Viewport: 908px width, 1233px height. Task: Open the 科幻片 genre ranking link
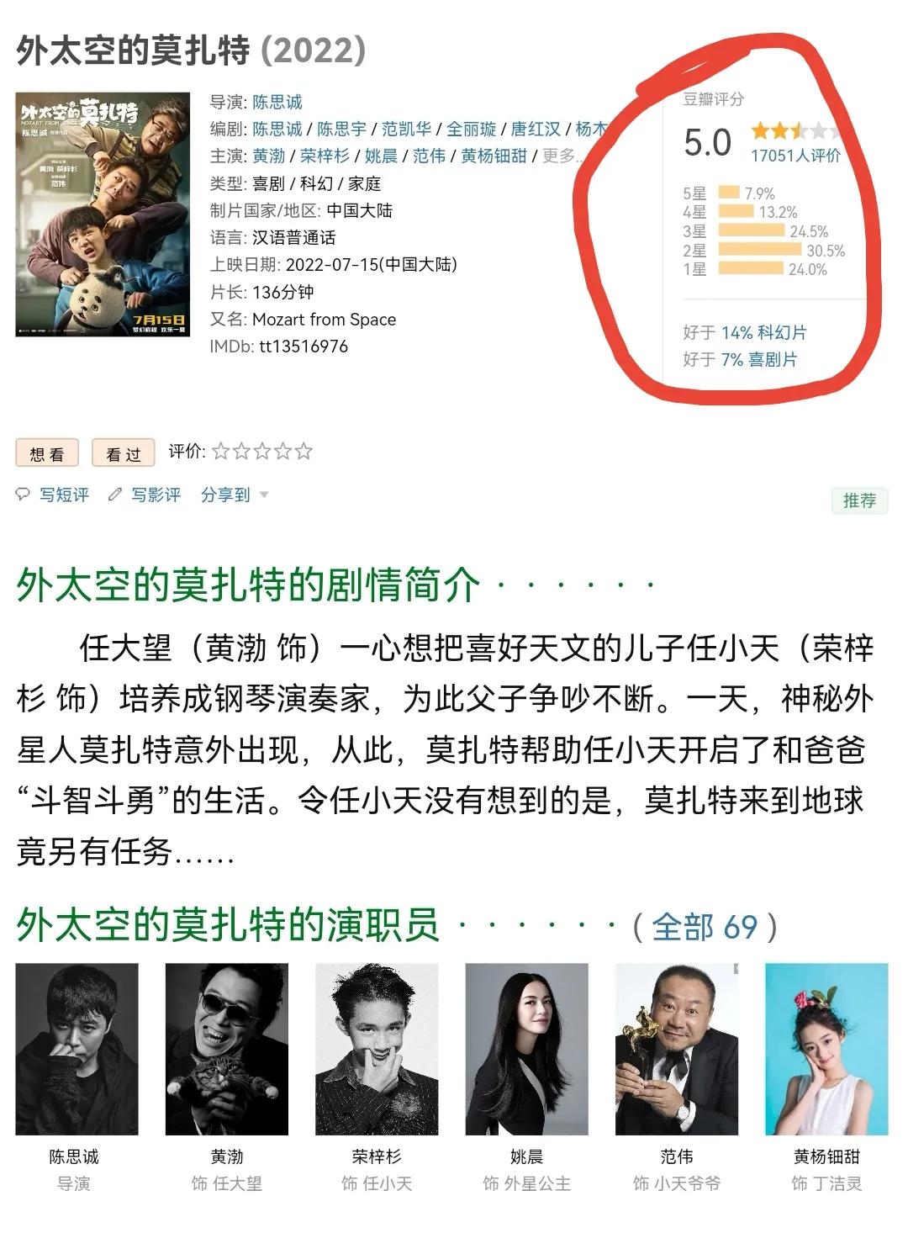pyautogui.click(x=763, y=332)
